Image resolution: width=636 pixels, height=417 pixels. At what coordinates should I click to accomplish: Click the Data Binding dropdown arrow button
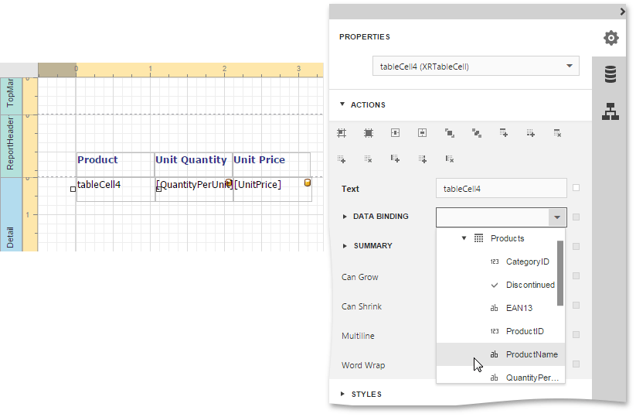(557, 217)
